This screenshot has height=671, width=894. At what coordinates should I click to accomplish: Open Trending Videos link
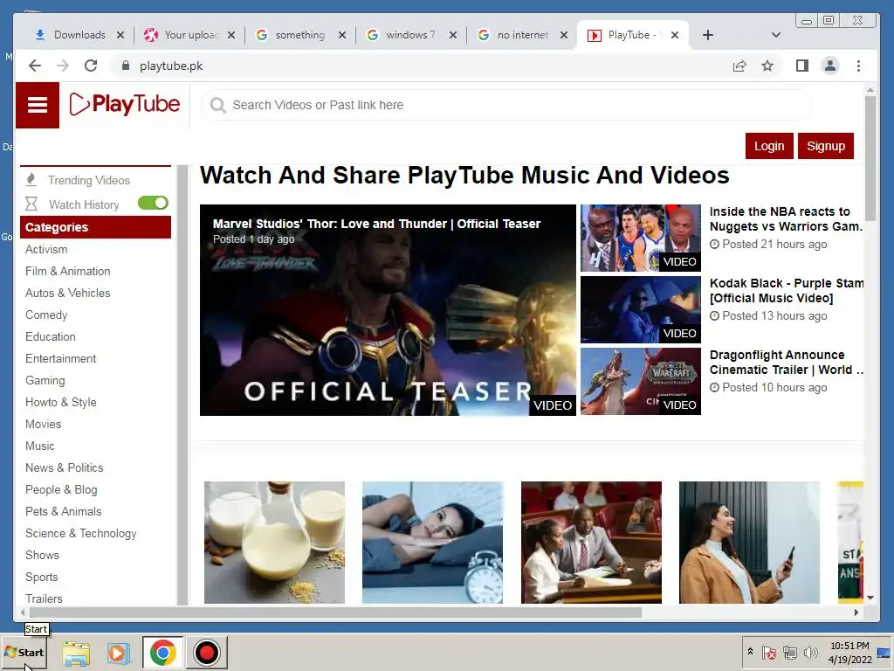(88, 180)
